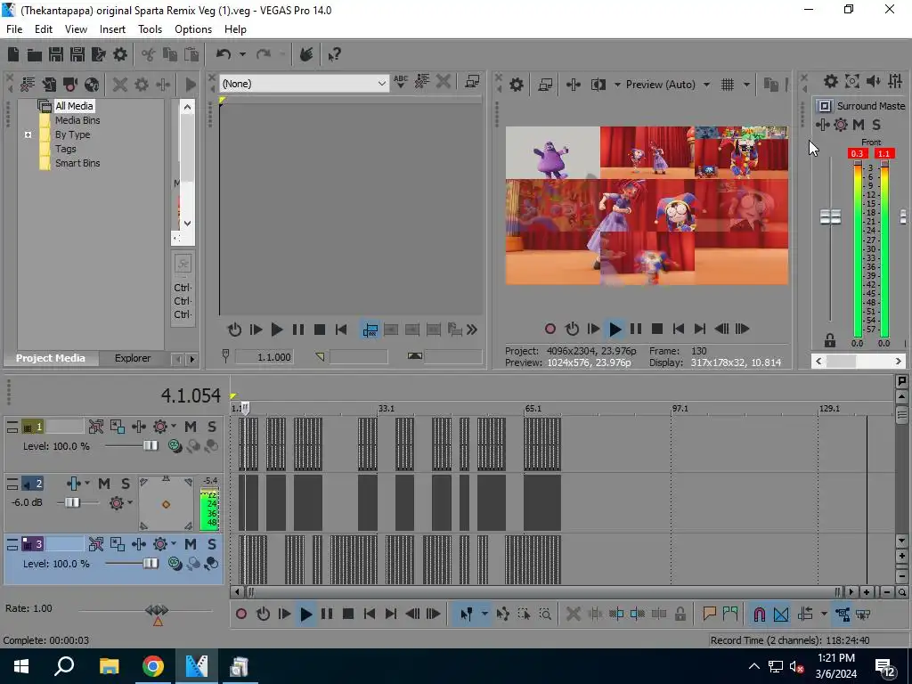
Task: Click the Overlays grid icon in preview
Action: [x=728, y=85]
